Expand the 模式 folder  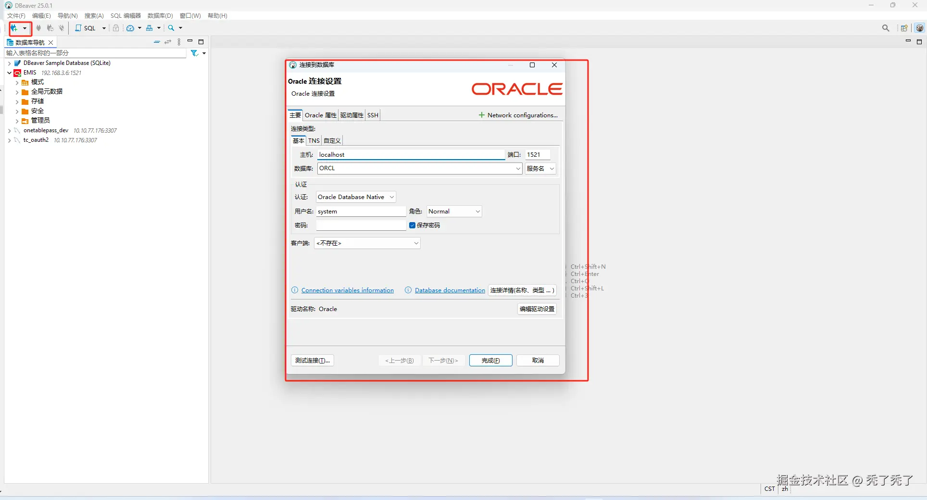(x=17, y=83)
